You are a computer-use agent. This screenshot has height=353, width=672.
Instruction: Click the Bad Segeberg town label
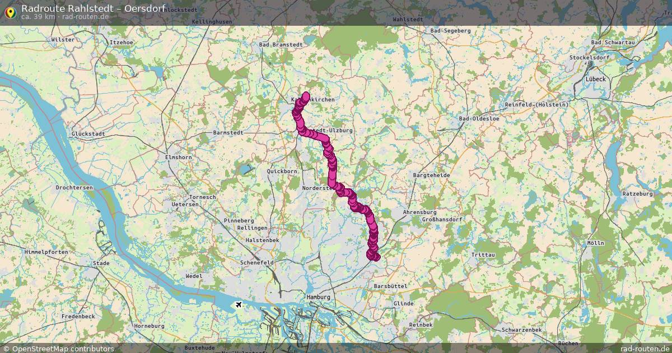[x=451, y=31]
